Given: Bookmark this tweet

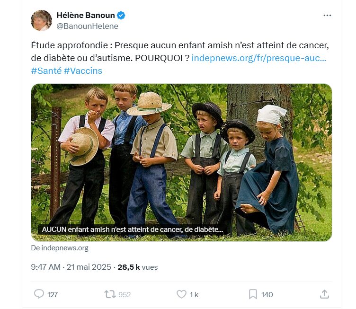Looking at the screenshot, I should coord(253,294).
